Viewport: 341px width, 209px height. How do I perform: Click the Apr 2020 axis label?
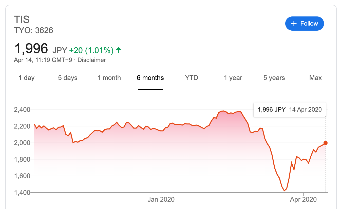coord(303,200)
